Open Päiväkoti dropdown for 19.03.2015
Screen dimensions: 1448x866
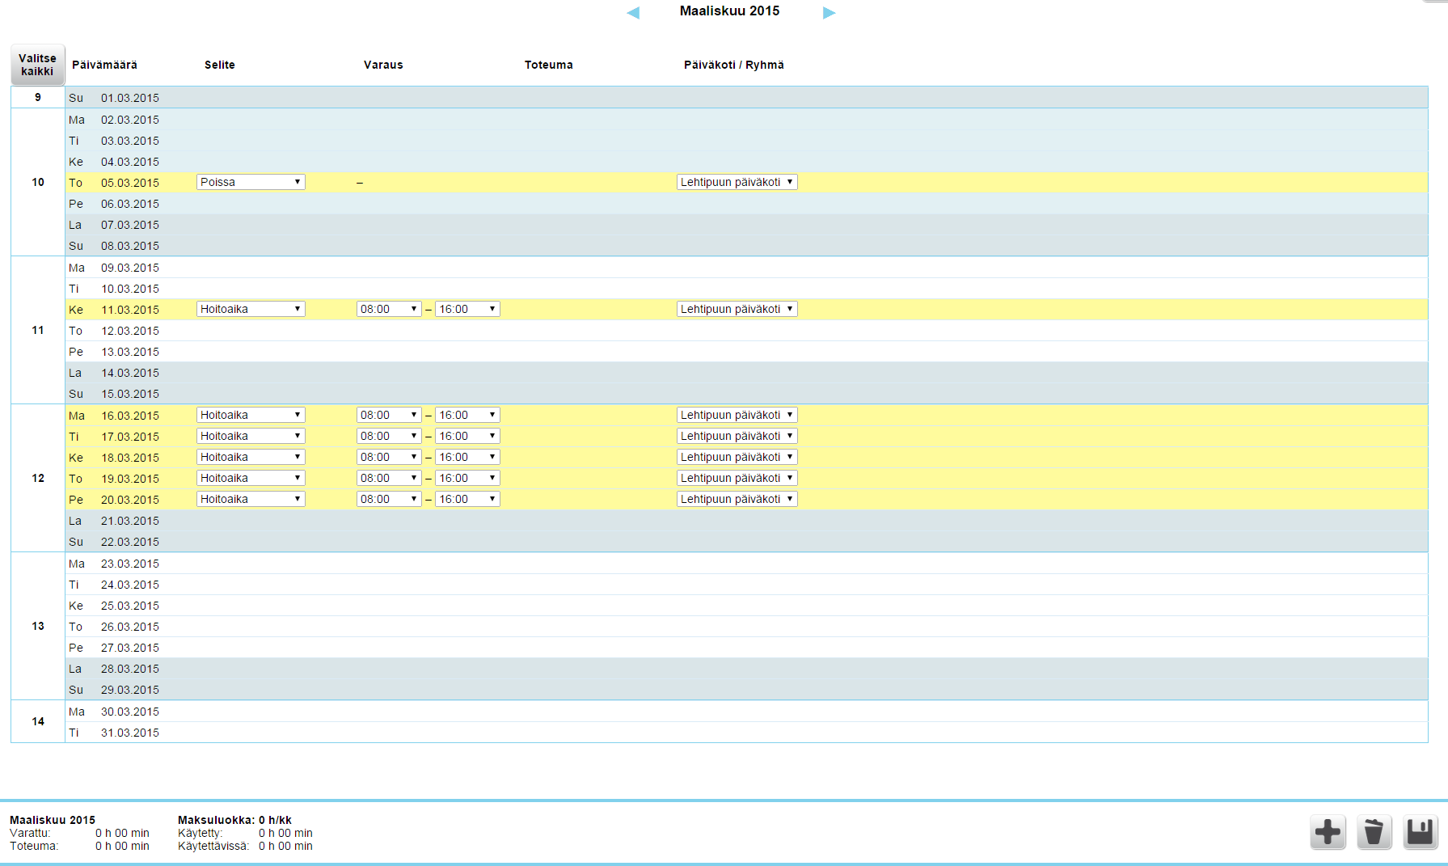coord(737,478)
